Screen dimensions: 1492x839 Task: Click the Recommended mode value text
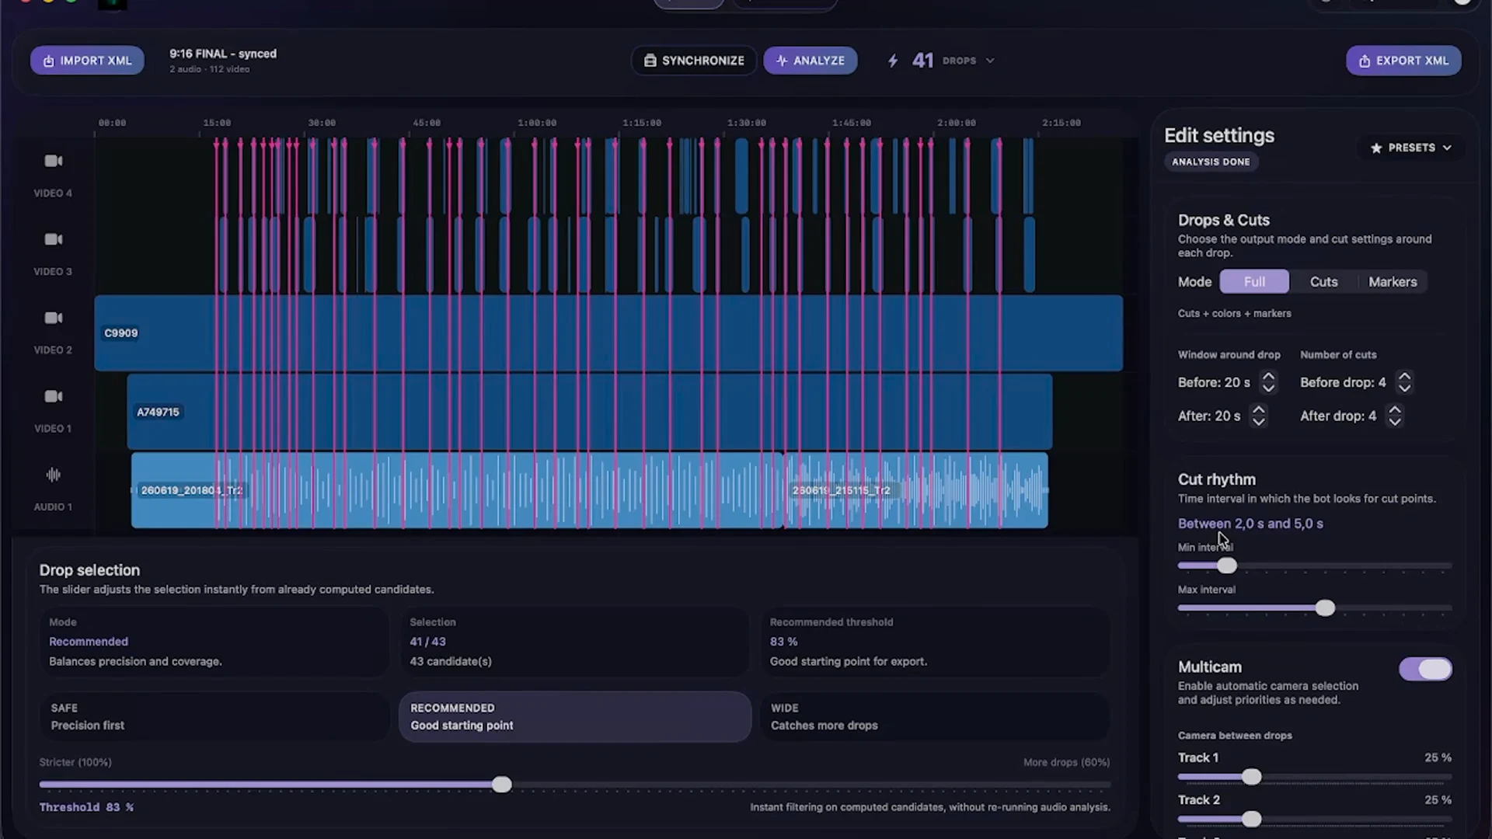[x=89, y=642]
